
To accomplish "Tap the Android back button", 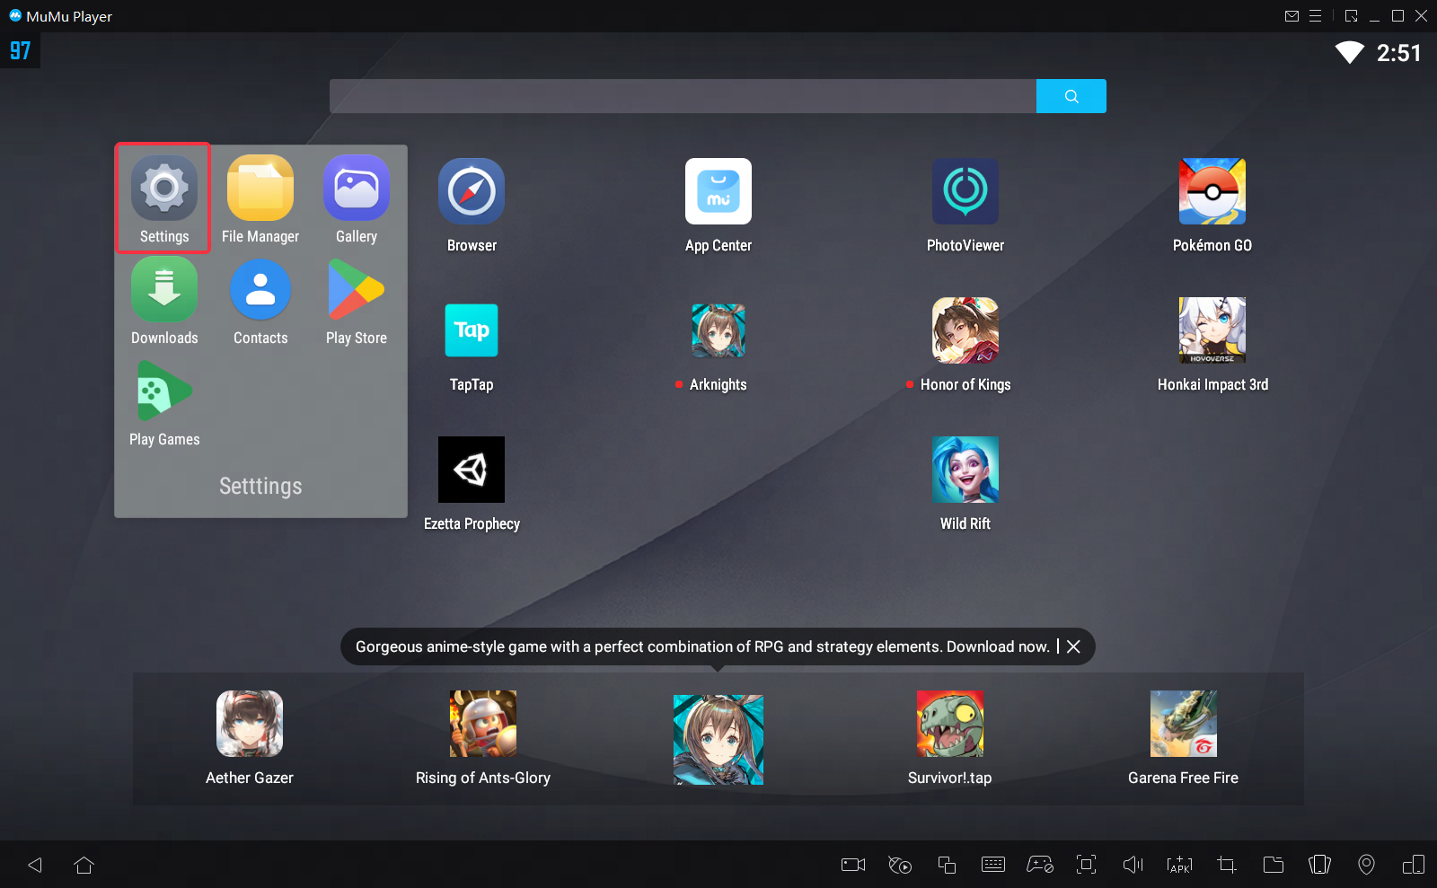I will [x=35, y=865].
